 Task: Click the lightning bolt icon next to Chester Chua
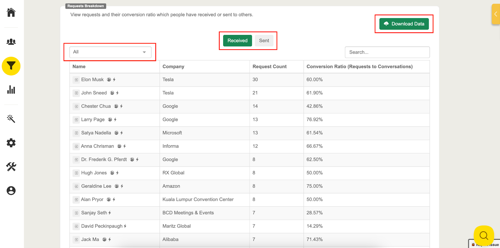click(x=121, y=106)
